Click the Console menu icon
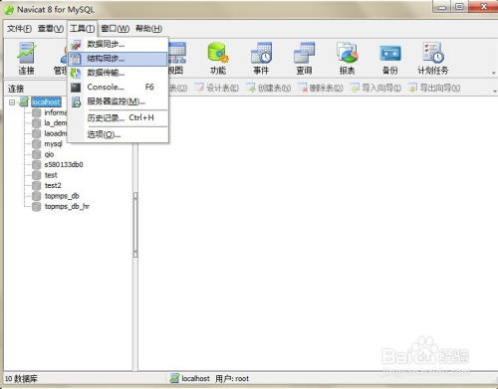This screenshot has width=498, height=389. 76,88
